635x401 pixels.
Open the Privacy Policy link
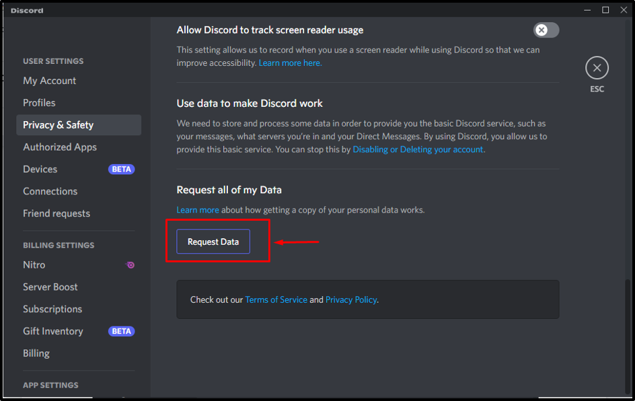[351, 300]
